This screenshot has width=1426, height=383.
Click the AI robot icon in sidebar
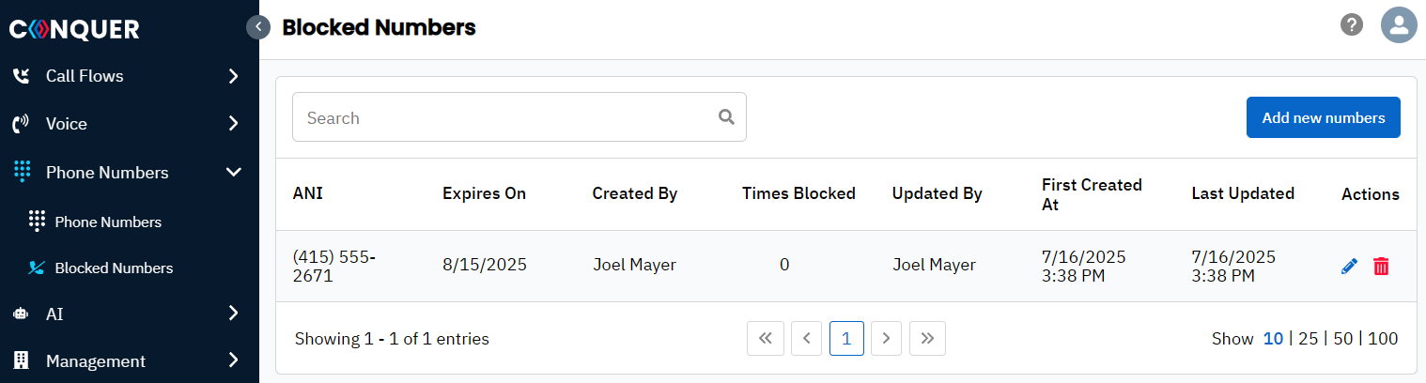(21, 314)
